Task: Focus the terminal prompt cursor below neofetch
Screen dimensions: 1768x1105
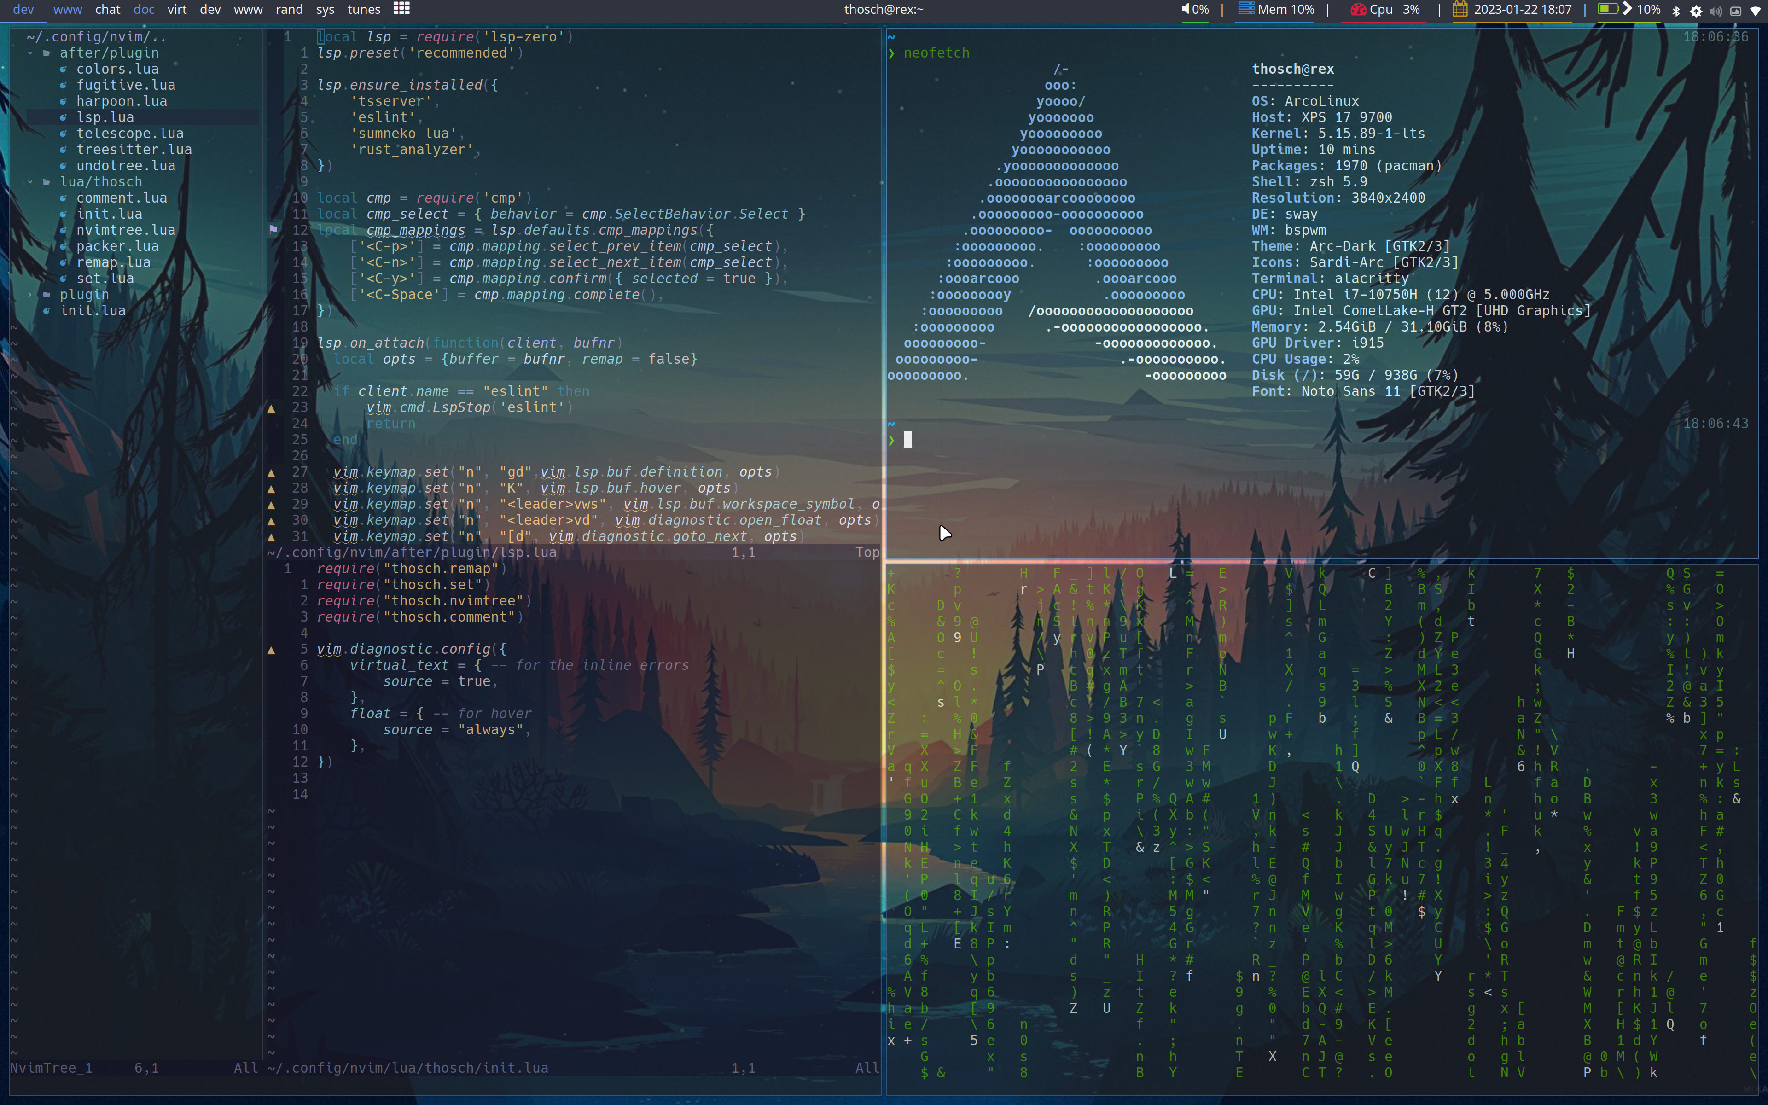Action: pos(907,439)
